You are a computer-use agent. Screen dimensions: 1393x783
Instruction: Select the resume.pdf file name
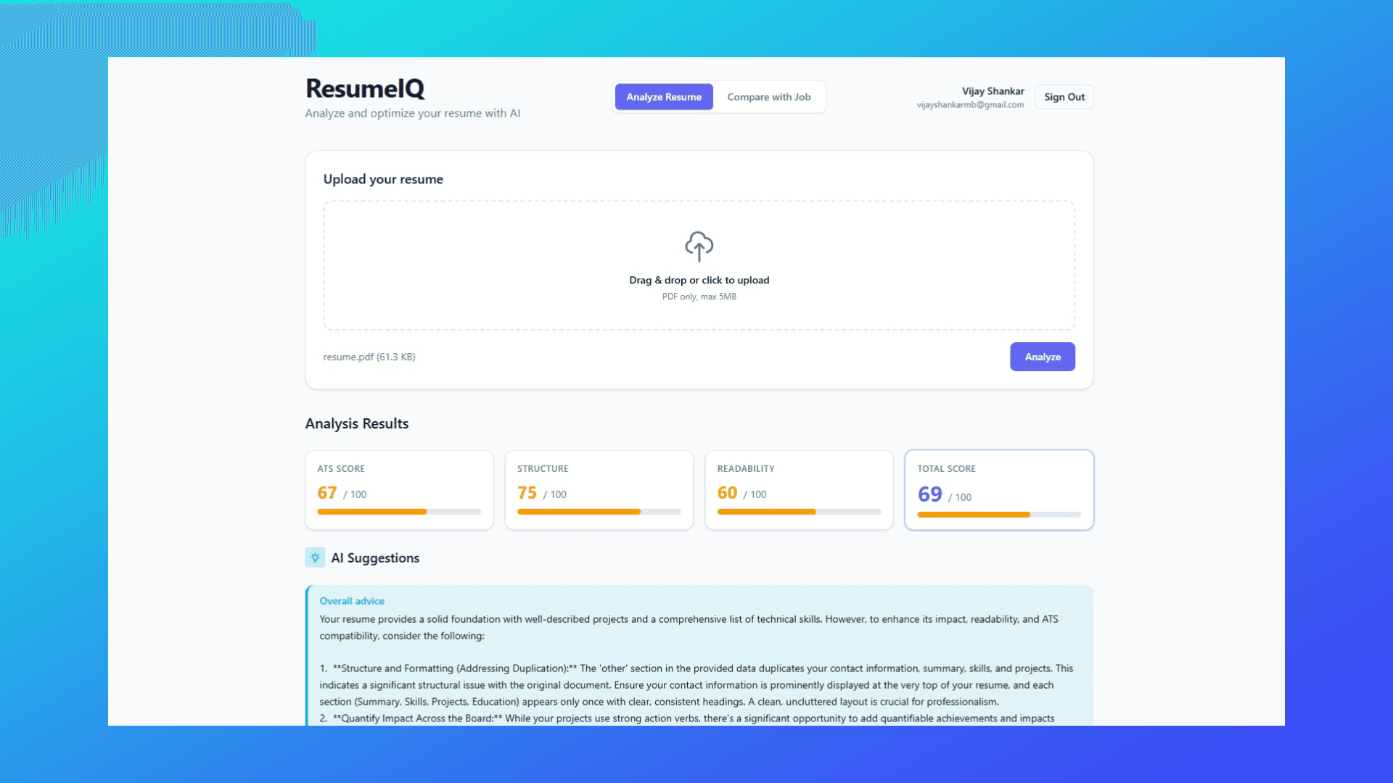(369, 357)
